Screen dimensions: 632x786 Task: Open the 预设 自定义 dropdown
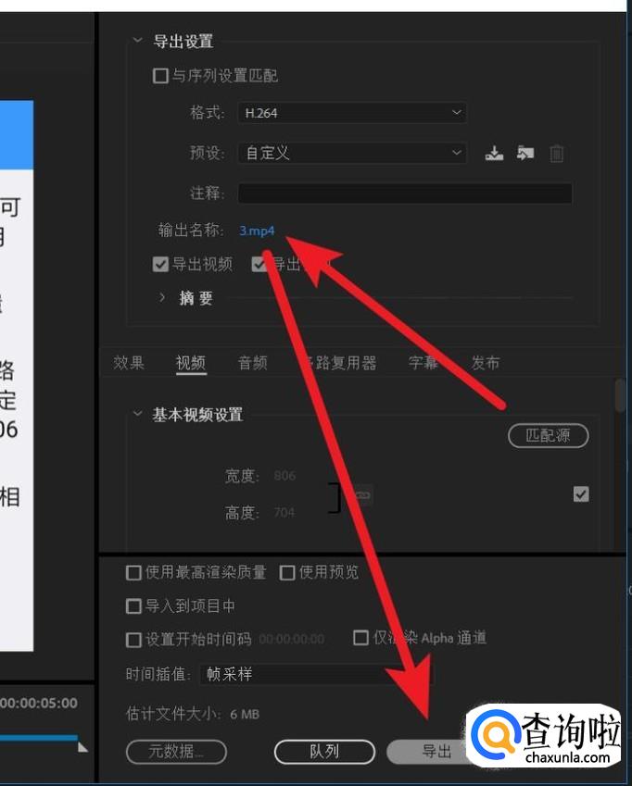(x=351, y=153)
